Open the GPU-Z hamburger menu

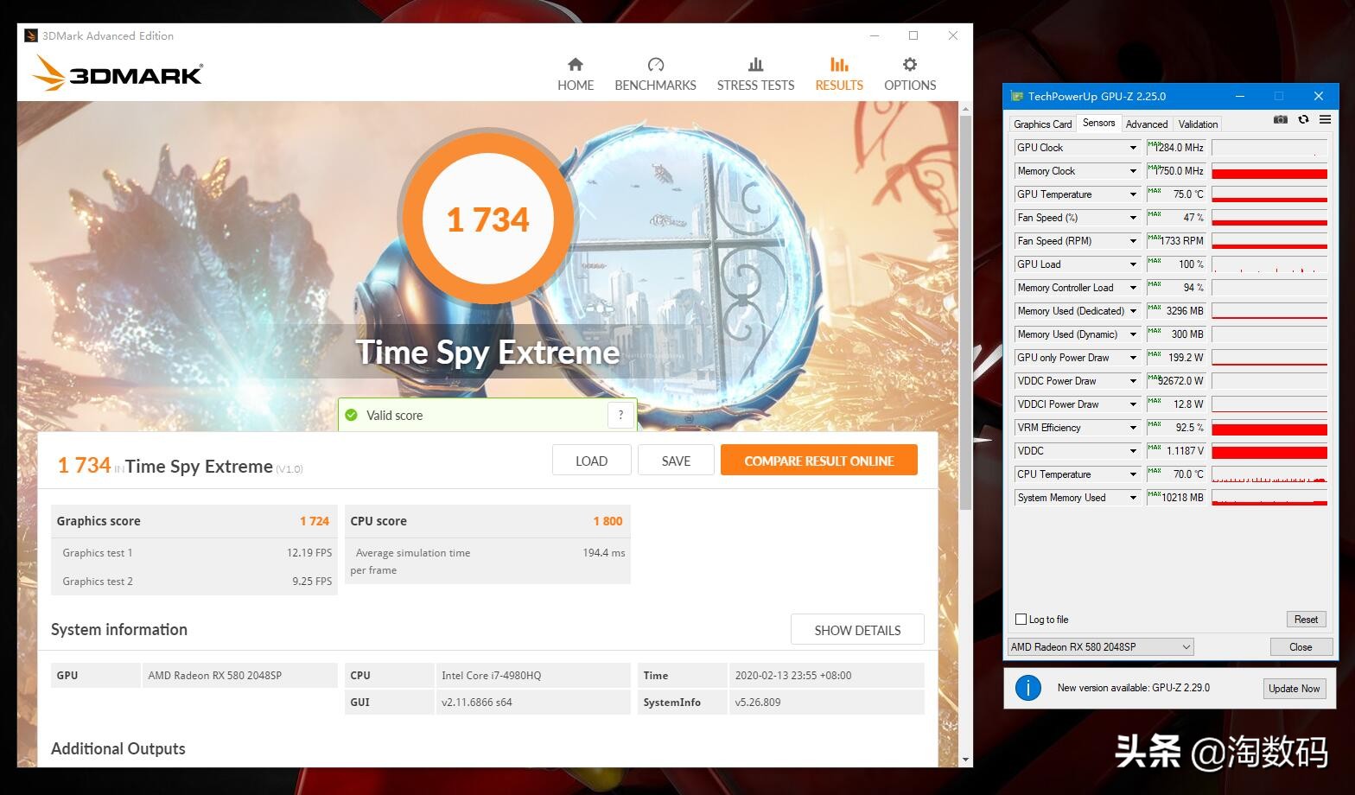pos(1325,120)
